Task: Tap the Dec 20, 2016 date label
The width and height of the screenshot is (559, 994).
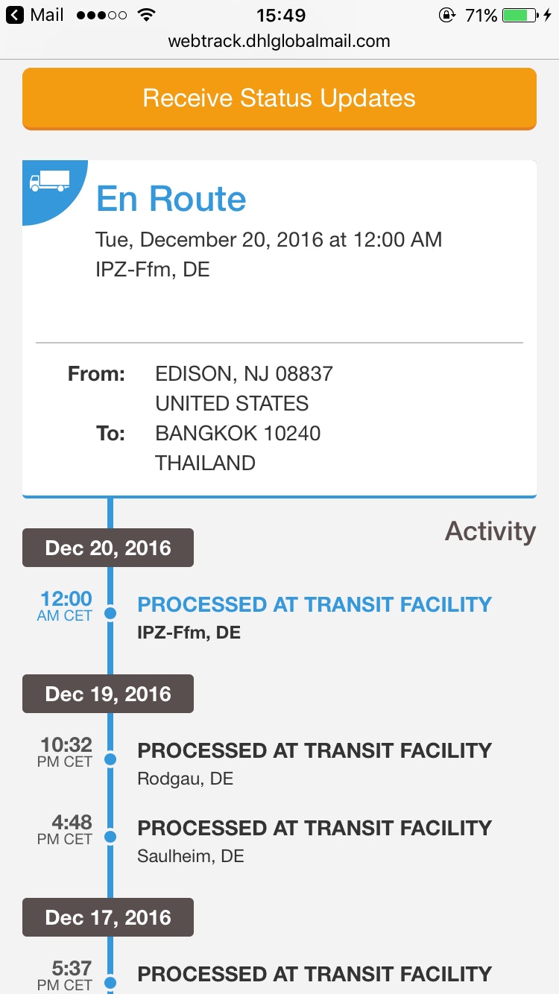Action: pos(108,548)
